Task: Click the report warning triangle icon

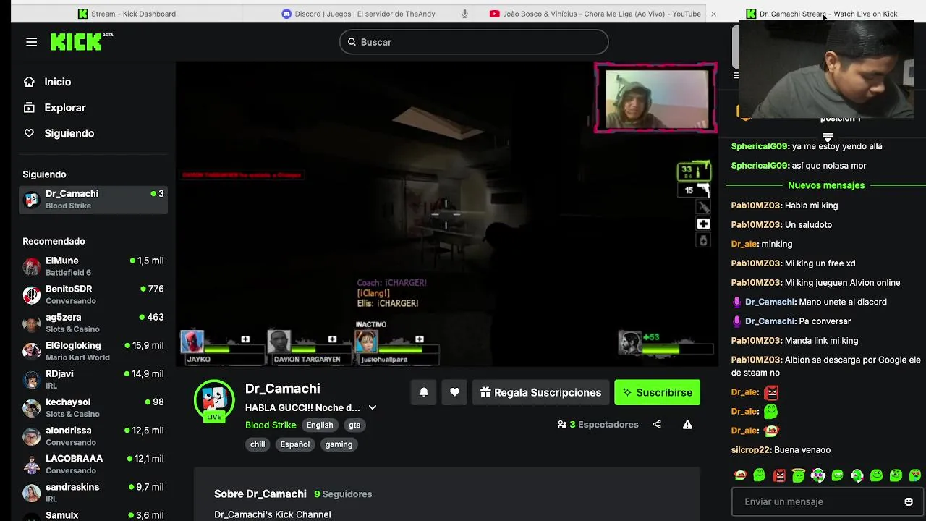Action: (687, 425)
